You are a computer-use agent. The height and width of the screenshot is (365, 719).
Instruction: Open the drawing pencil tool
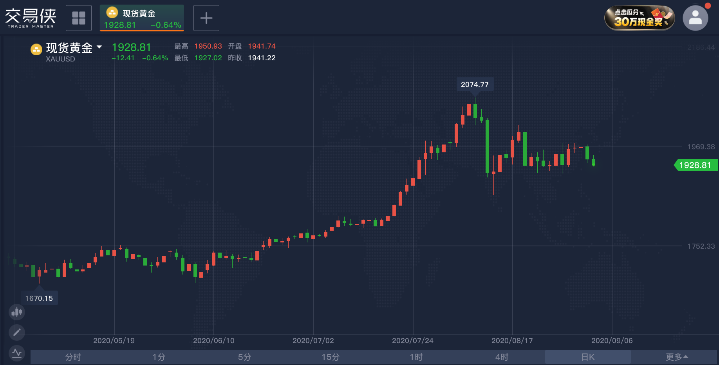pos(16,332)
